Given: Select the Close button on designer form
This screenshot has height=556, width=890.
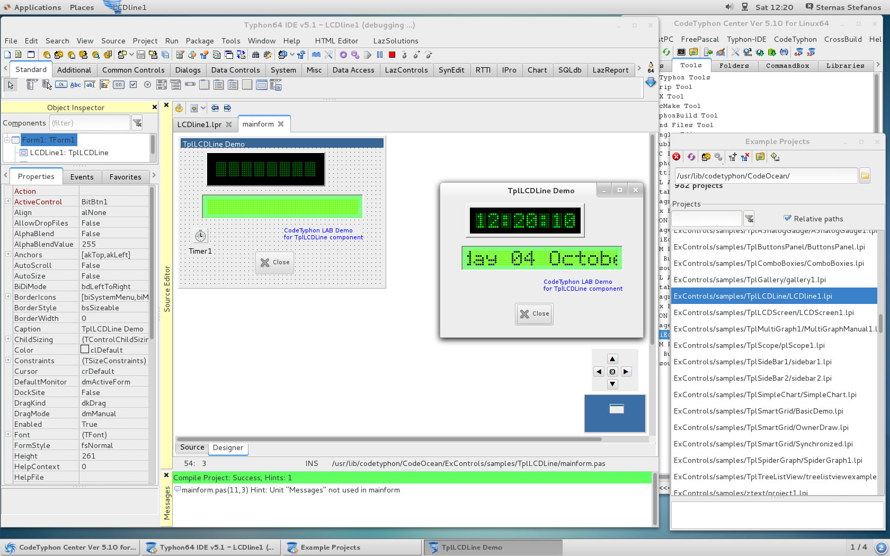Looking at the screenshot, I should click(x=275, y=262).
